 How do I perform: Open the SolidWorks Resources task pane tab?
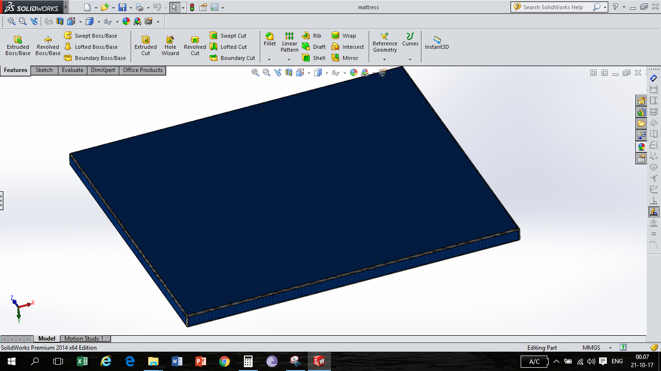tap(641, 100)
